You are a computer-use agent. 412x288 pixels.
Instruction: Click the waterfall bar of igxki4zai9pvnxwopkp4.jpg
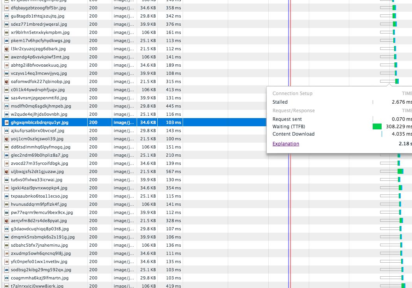pos(391,188)
